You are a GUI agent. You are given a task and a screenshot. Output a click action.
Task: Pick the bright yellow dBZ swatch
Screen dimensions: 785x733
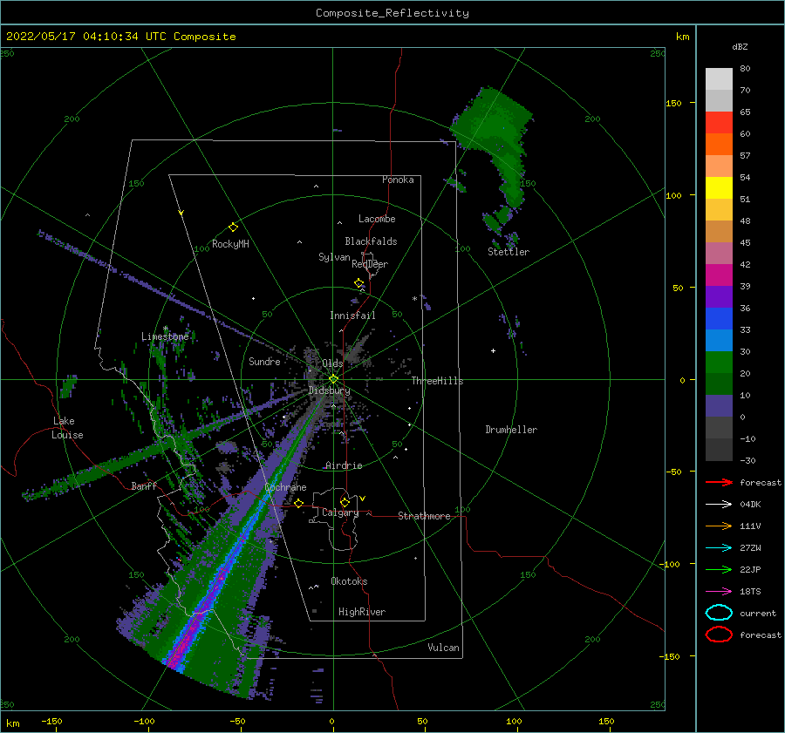[x=719, y=187]
